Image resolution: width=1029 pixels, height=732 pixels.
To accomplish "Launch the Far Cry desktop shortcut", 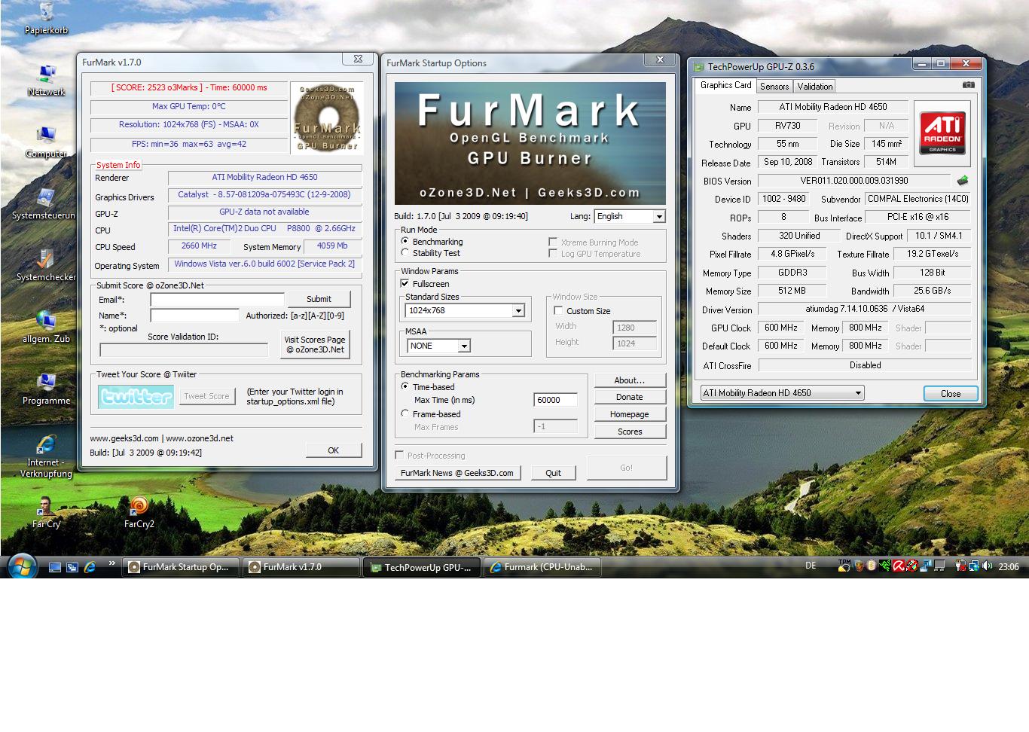I will 46,511.
